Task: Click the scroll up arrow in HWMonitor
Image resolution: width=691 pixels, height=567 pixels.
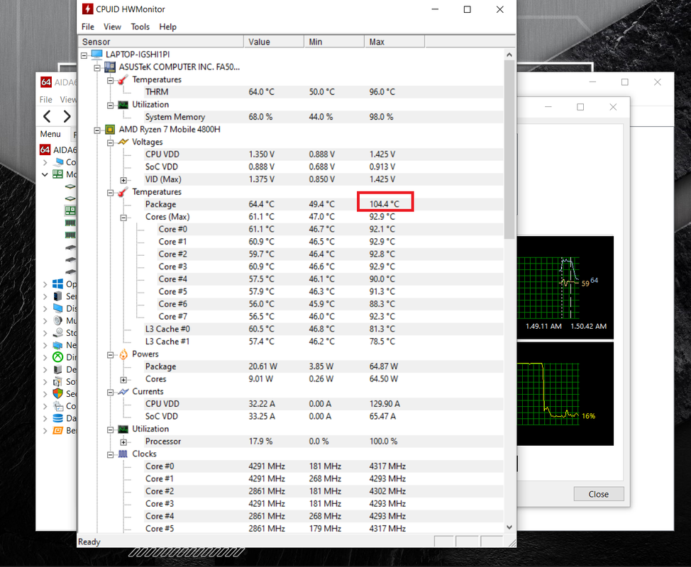Action: (x=509, y=55)
